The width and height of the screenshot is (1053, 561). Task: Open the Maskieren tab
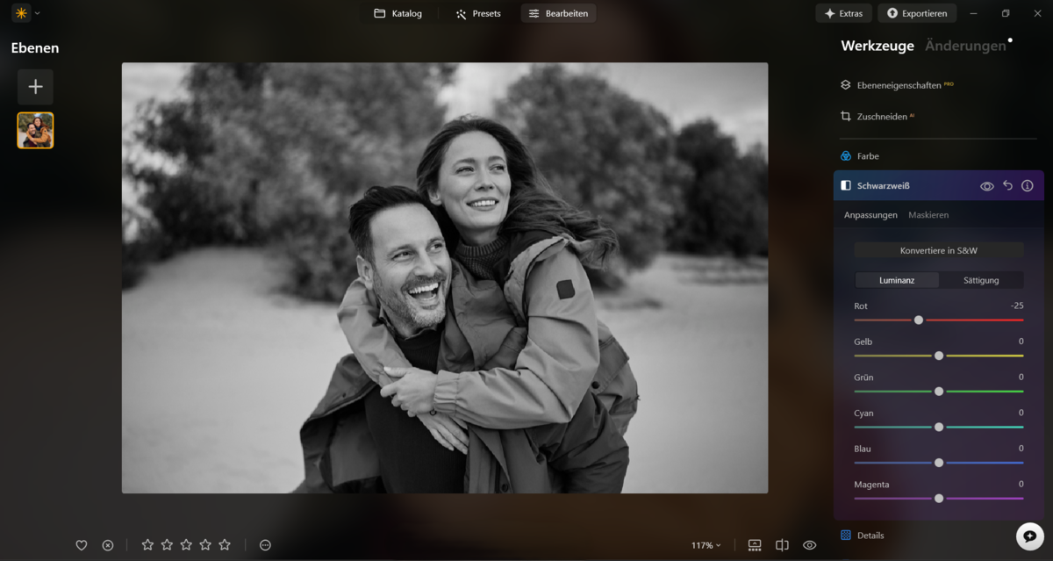pos(928,215)
